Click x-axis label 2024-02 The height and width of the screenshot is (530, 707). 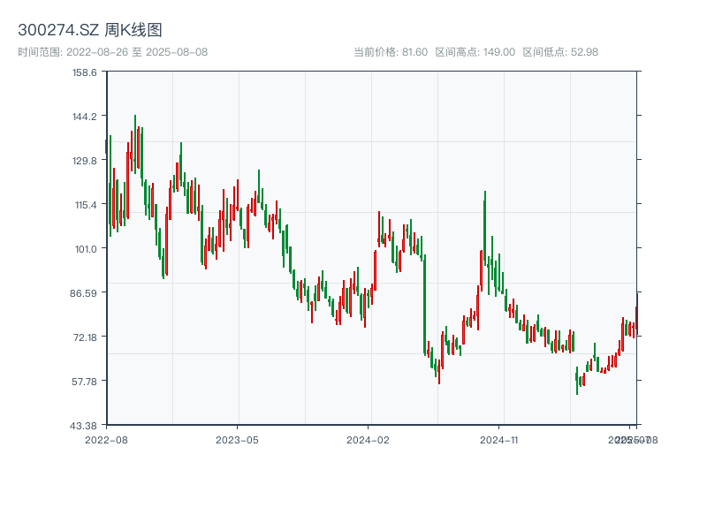368,440
